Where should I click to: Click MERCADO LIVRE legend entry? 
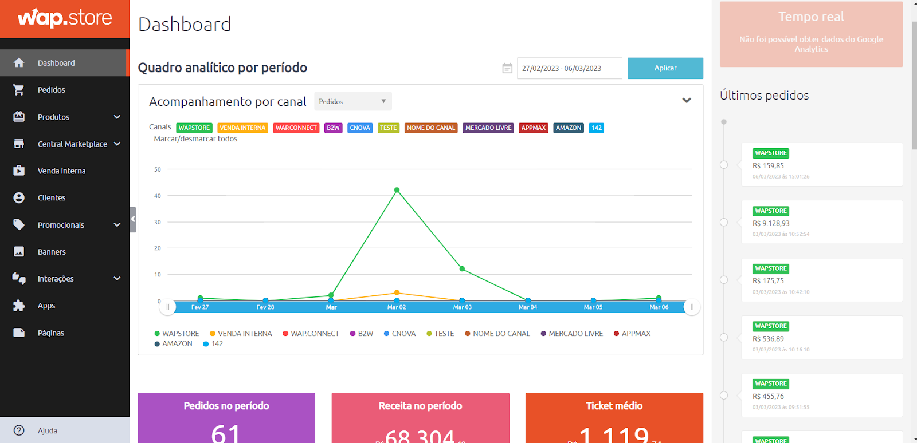[x=572, y=334]
